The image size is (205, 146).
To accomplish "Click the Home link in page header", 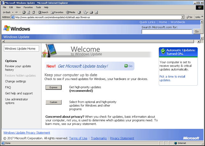I will 163,22.
